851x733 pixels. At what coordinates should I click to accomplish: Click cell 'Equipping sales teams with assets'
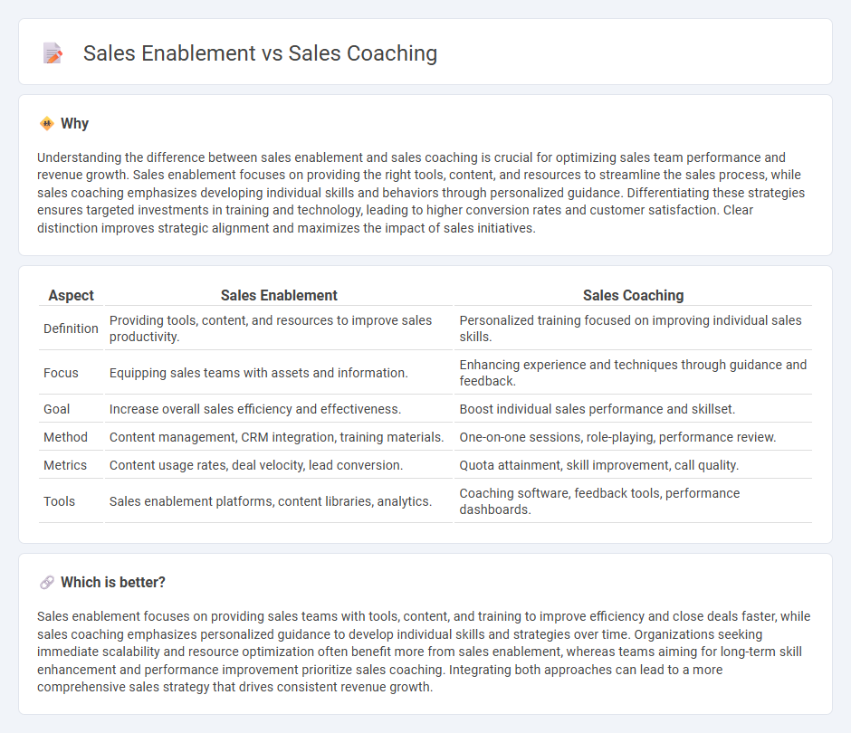pyautogui.click(x=279, y=373)
